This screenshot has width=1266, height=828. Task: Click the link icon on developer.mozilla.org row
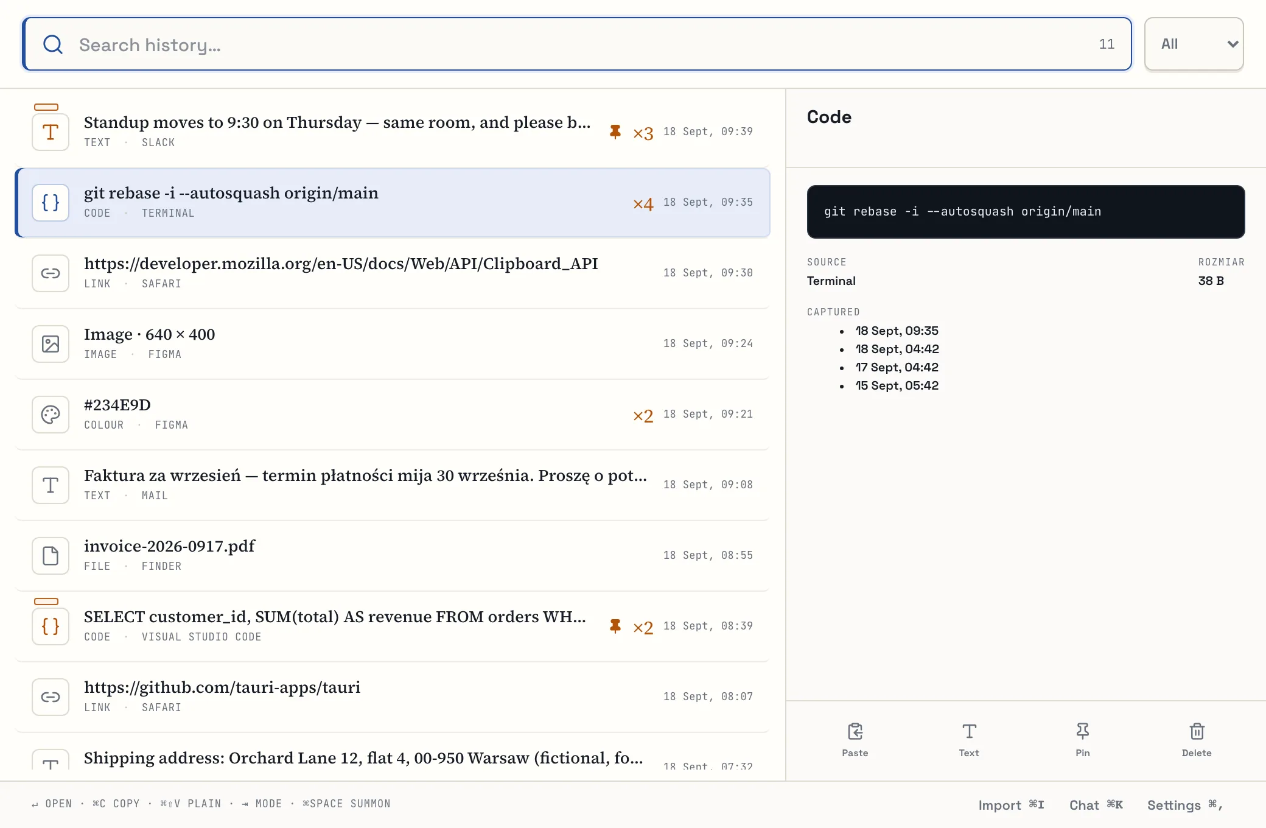[51, 273]
